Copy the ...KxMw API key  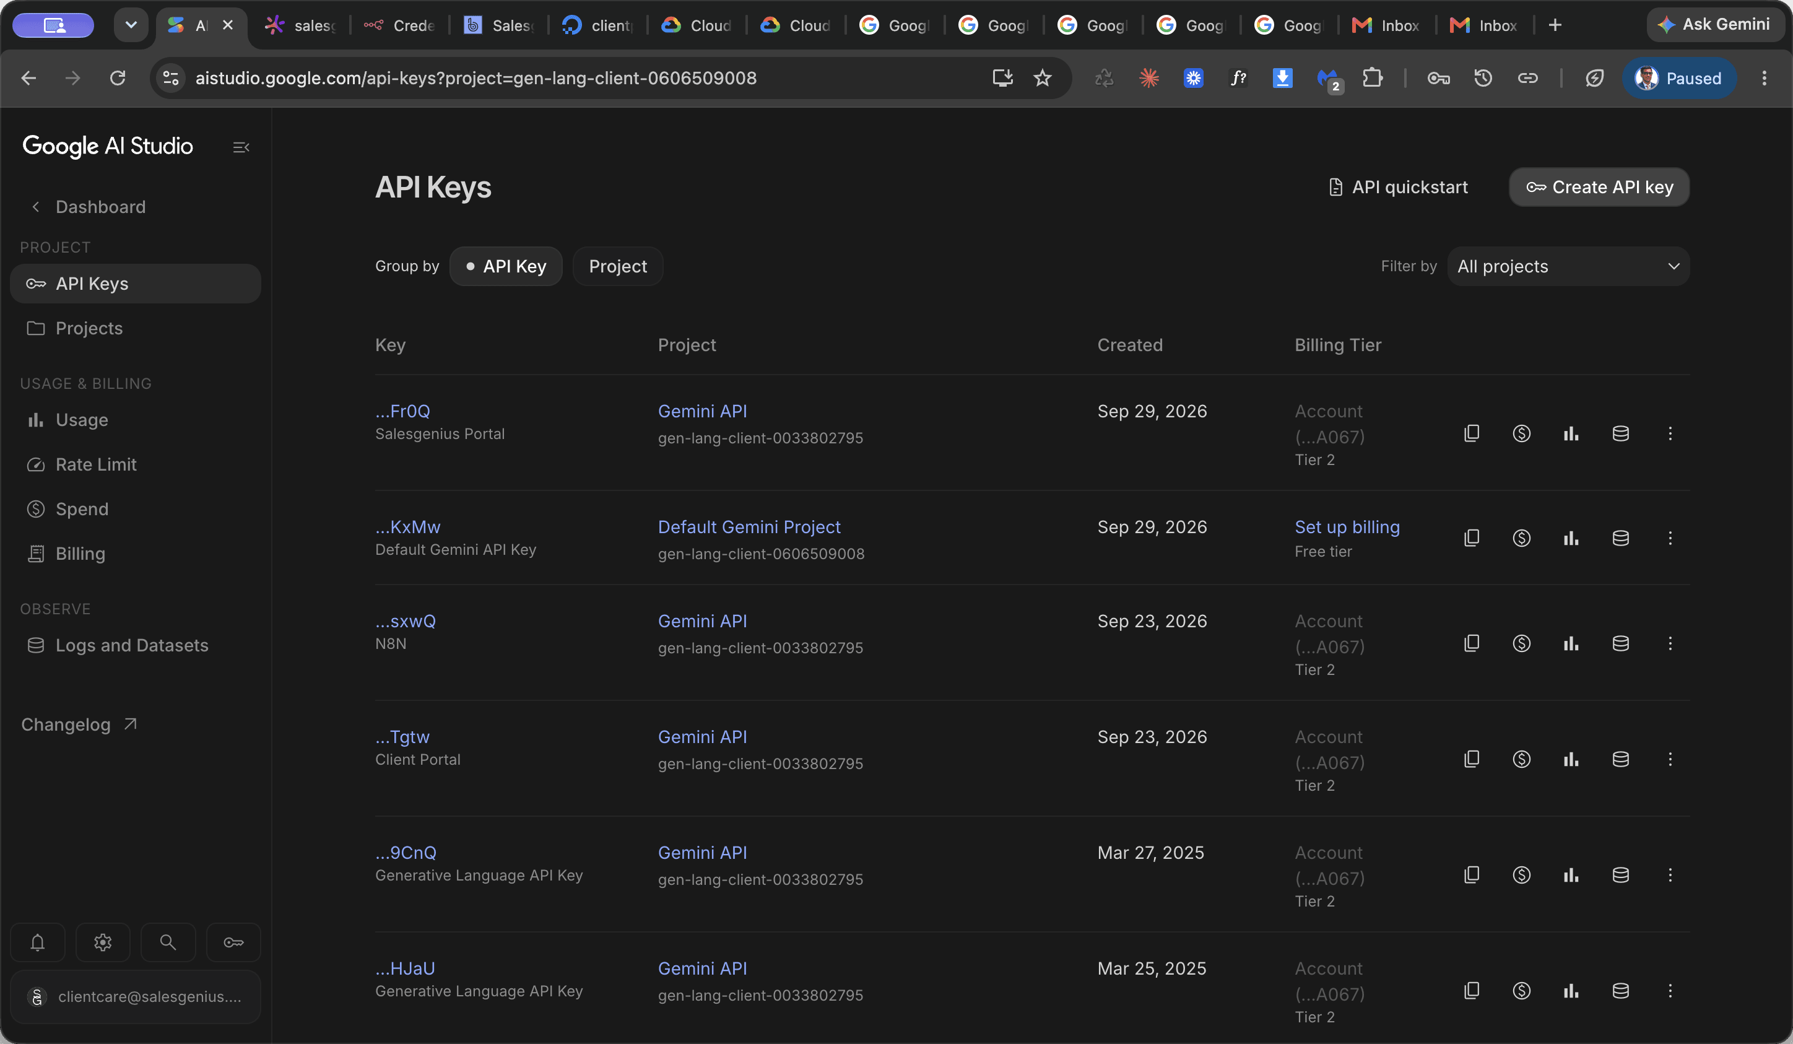1472,538
